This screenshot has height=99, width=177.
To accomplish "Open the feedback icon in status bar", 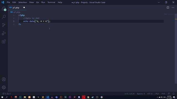I will tap(169, 94).
